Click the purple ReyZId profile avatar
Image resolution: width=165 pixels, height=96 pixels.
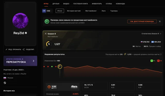pyautogui.click(x=20, y=21)
